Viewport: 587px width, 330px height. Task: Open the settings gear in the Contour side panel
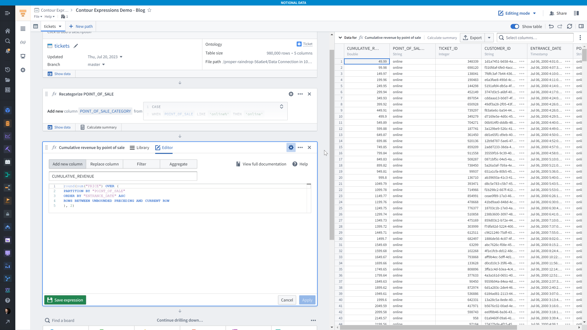[23, 70]
